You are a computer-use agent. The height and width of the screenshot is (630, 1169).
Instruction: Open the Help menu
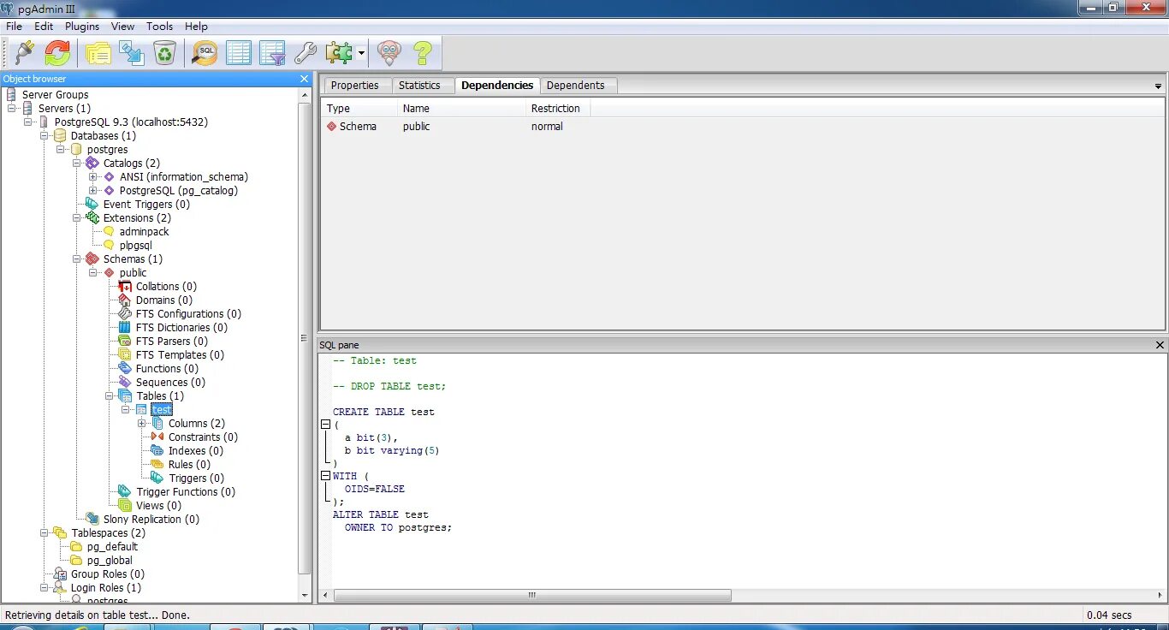pos(196,27)
